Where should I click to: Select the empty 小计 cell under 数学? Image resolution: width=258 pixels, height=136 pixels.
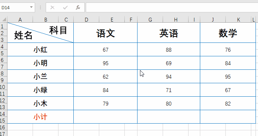tap(228, 117)
